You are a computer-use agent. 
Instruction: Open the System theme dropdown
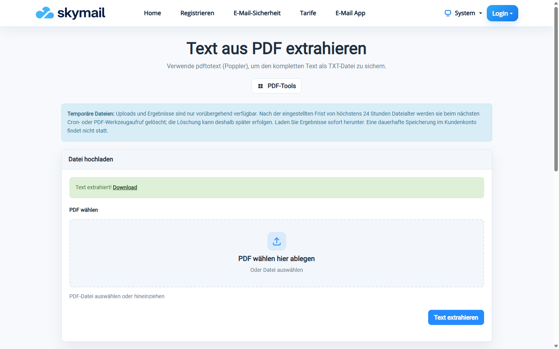464,13
